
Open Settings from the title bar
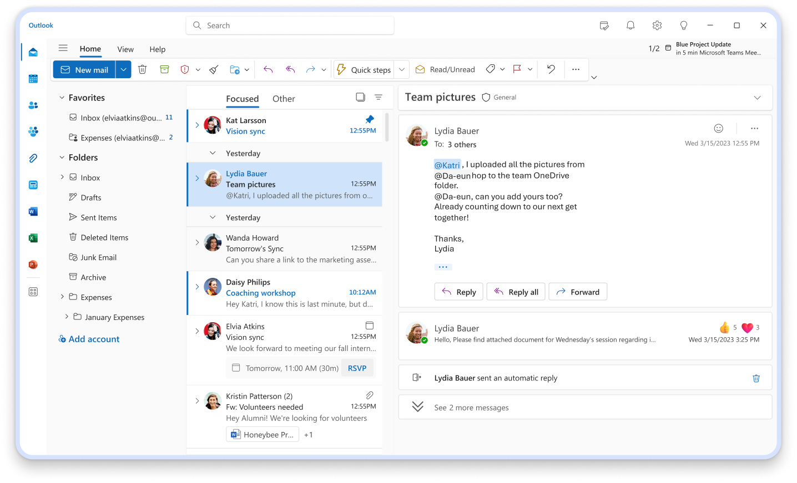(x=657, y=25)
